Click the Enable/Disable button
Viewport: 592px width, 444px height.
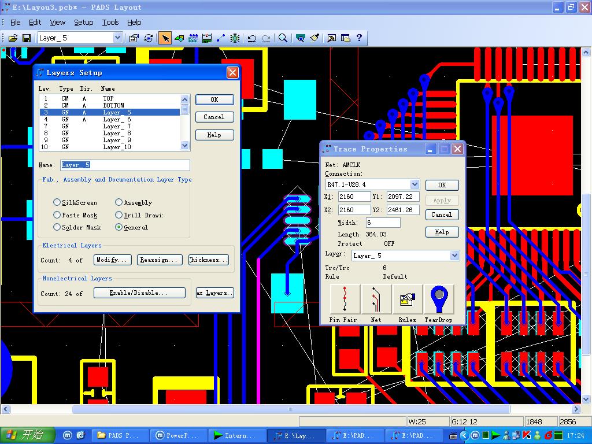coord(139,293)
